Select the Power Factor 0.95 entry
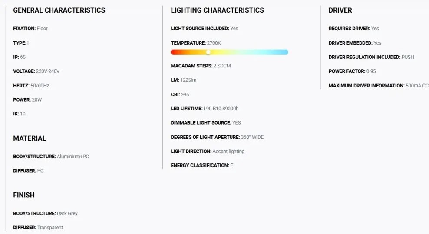 point(352,71)
